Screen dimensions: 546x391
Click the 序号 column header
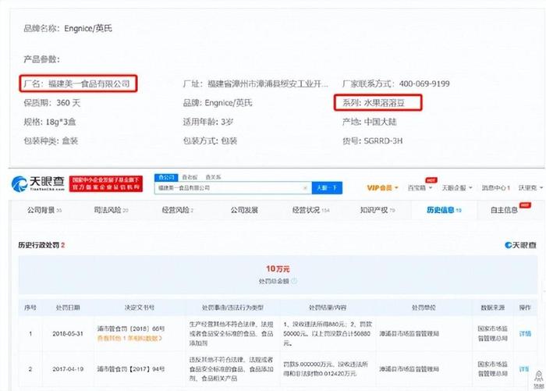point(30,307)
